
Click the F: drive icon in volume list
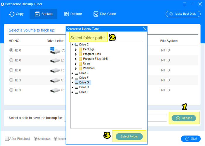tap(55, 70)
